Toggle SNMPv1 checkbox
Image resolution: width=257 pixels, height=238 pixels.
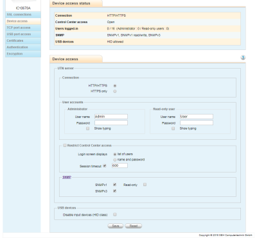click(x=115, y=185)
